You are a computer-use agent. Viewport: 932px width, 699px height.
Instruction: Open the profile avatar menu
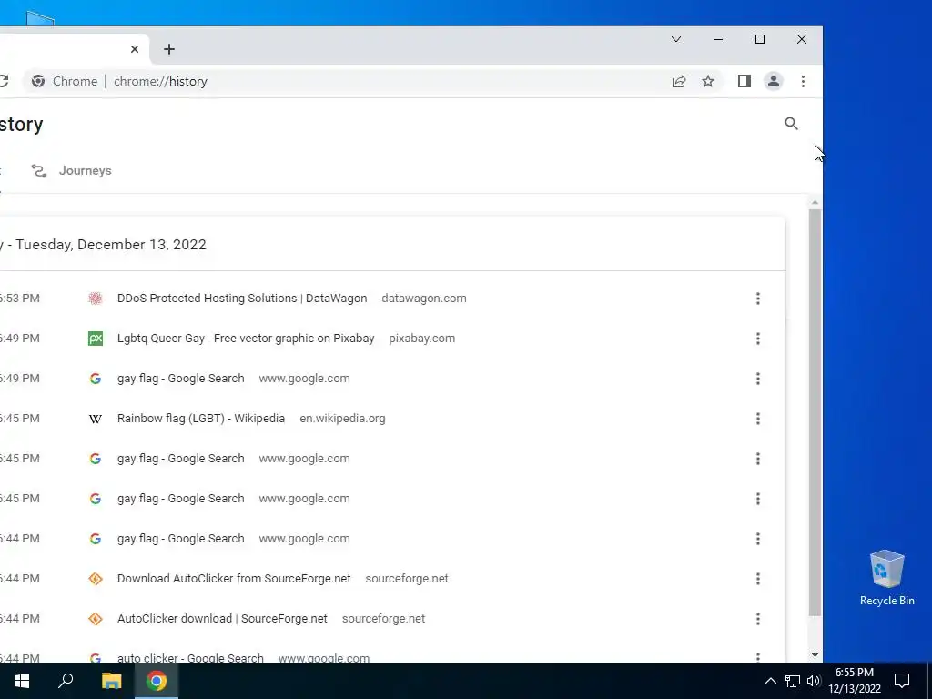click(x=774, y=81)
